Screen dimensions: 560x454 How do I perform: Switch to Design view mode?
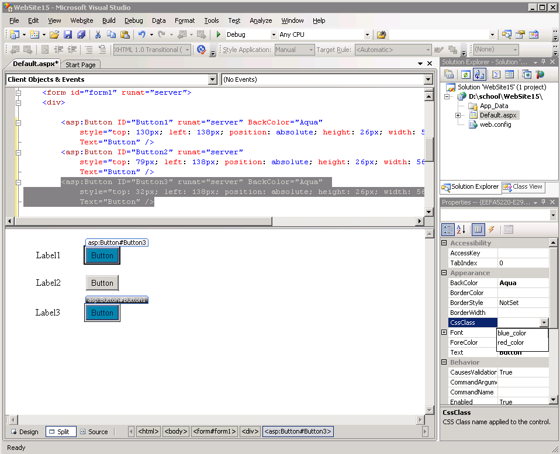(24, 432)
